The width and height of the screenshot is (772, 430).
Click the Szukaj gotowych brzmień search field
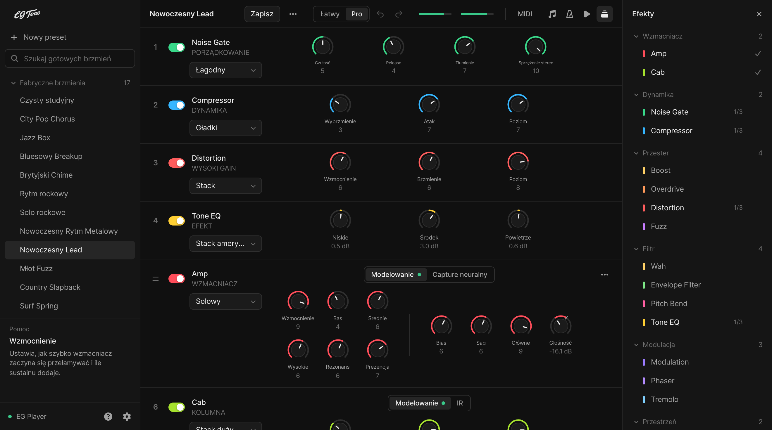[x=70, y=58]
